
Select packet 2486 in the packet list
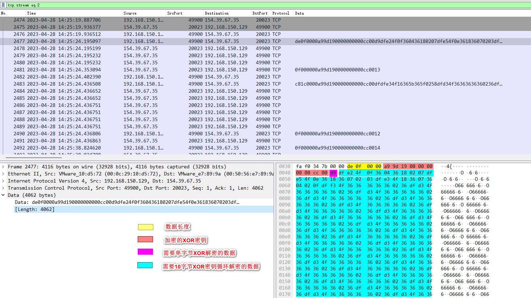click(x=265, y=105)
